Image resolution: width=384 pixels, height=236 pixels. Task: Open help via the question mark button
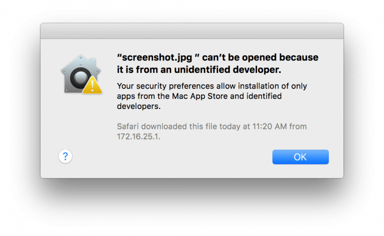point(65,156)
